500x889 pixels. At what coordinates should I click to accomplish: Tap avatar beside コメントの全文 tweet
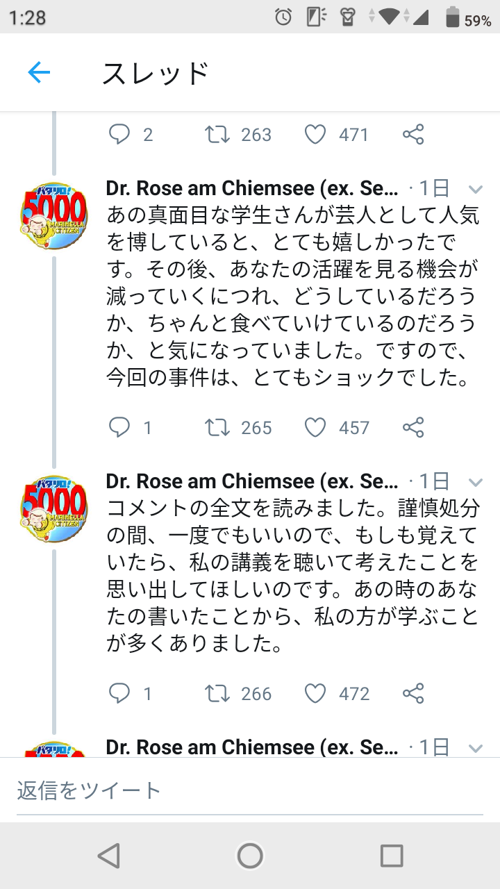tap(54, 508)
